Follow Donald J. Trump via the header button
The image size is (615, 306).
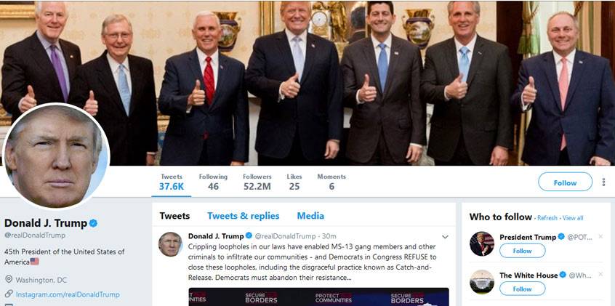coord(565,183)
